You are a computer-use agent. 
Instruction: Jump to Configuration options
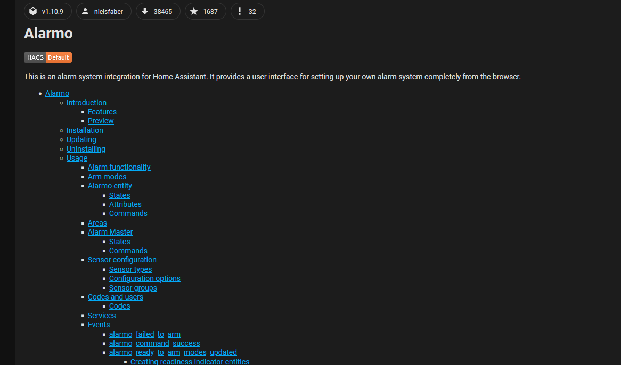(144, 278)
